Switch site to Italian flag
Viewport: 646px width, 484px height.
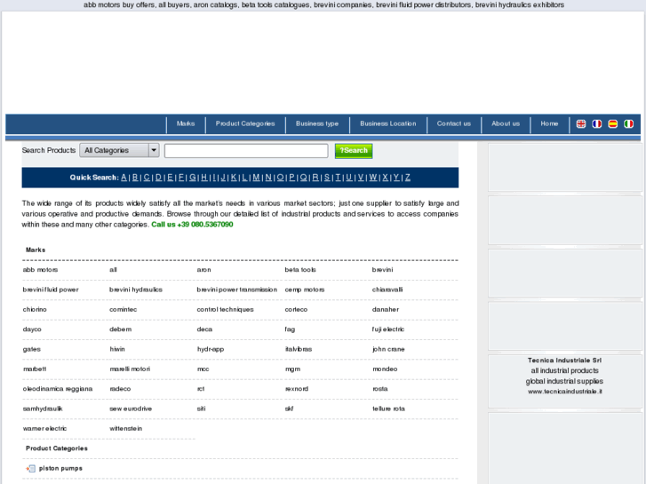[x=629, y=124]
